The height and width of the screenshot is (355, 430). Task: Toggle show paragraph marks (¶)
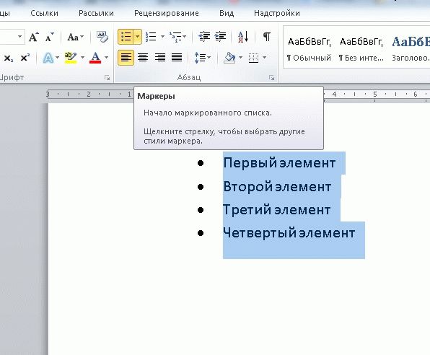point(266,37)
